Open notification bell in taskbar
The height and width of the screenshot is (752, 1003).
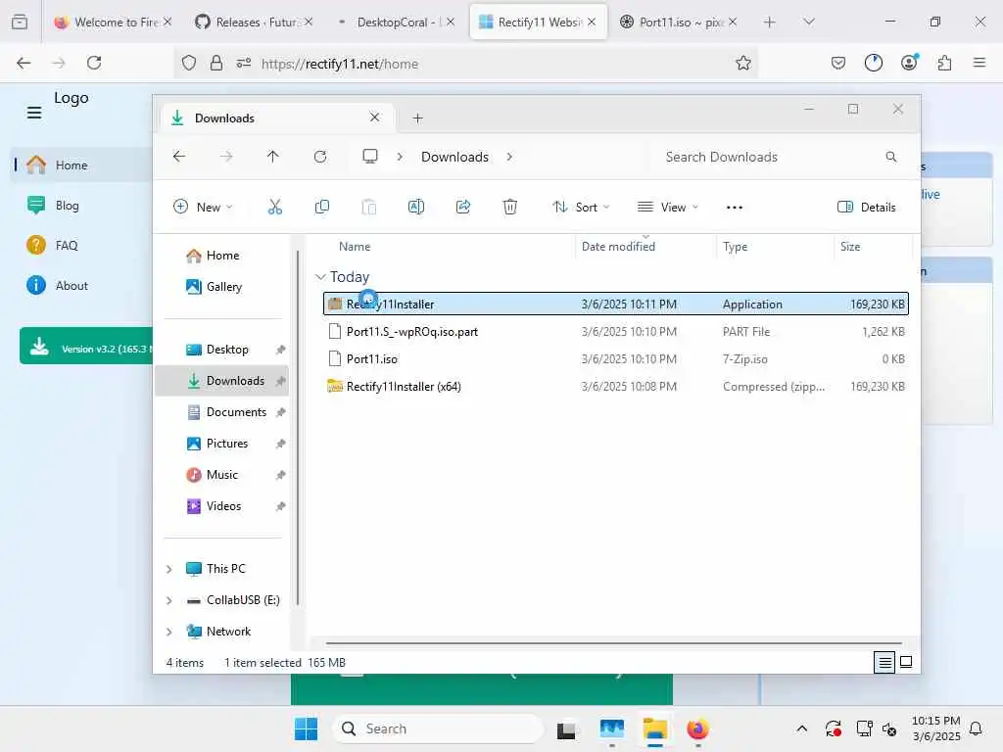pyautogui.click(x=976, y=728)
